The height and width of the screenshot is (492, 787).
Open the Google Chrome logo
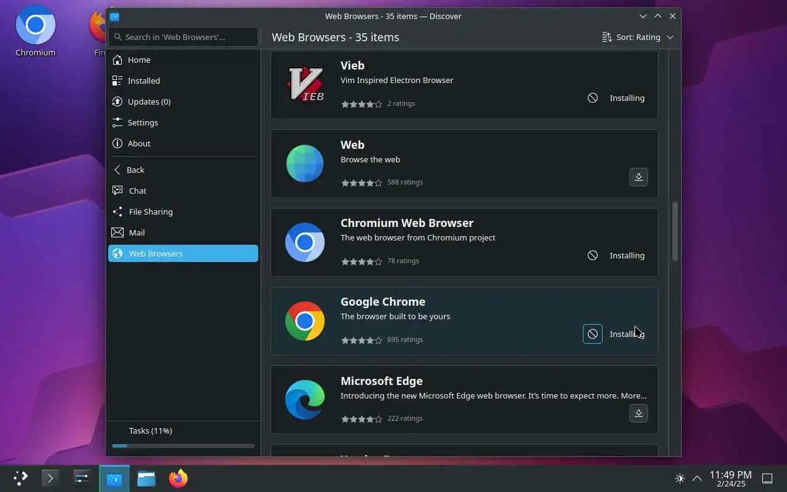305,321
